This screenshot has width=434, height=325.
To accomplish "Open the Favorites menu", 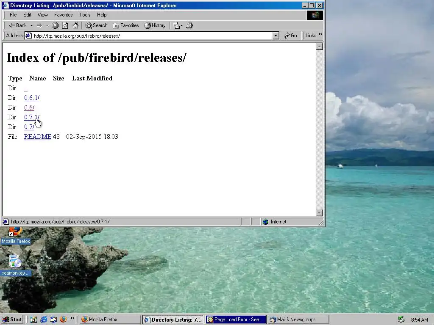I will tap(64, 15).
